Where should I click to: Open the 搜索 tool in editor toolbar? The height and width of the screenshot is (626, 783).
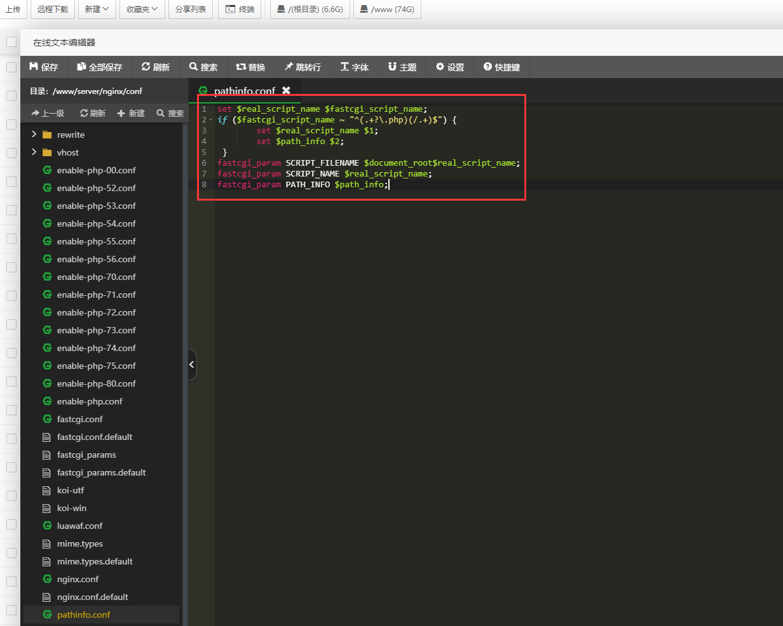pos(203,67)
